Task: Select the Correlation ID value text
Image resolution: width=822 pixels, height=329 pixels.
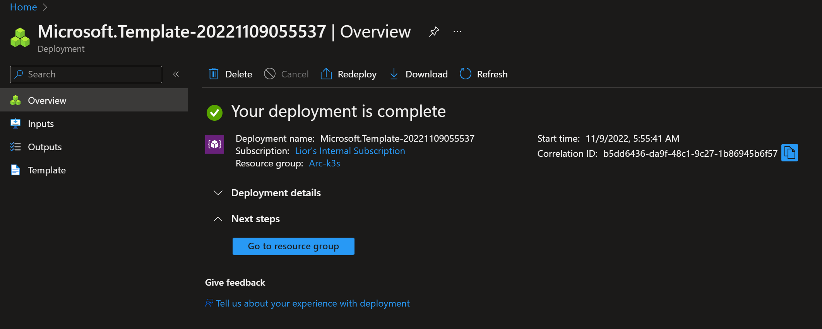Action: tap(690, 154)
